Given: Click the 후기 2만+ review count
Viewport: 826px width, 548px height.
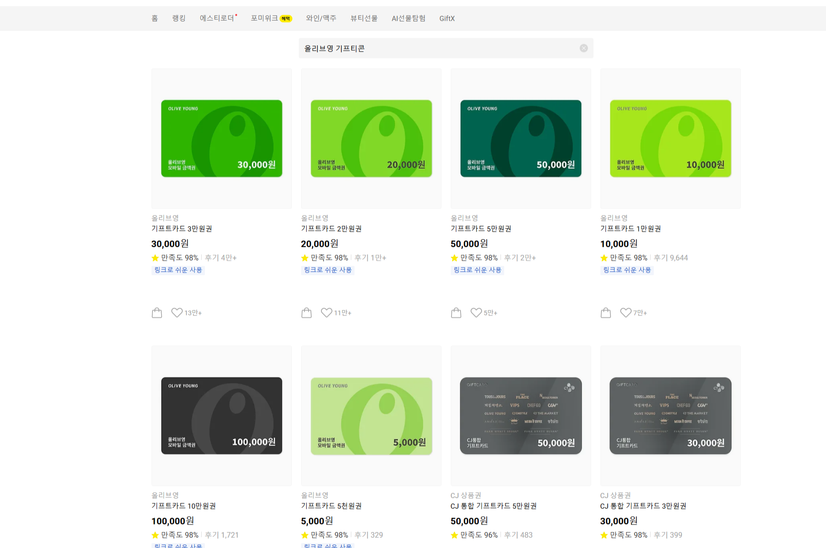Looking at the screenshot, I should pyautogui.click(x=520, y=258).
